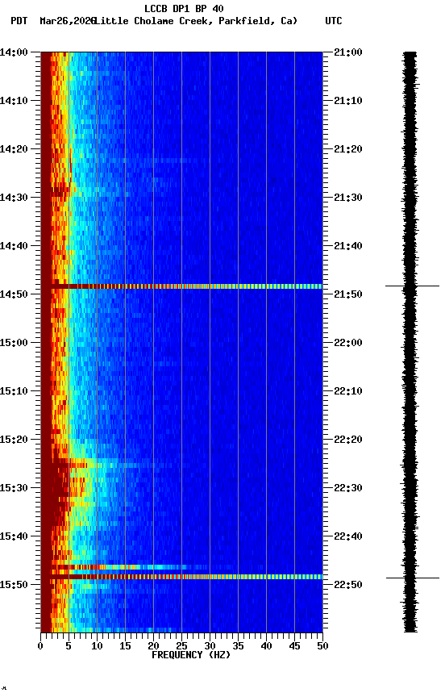Click the 20 Hz frequency axis label
The image size is (445, 697).
coord(153,646)
